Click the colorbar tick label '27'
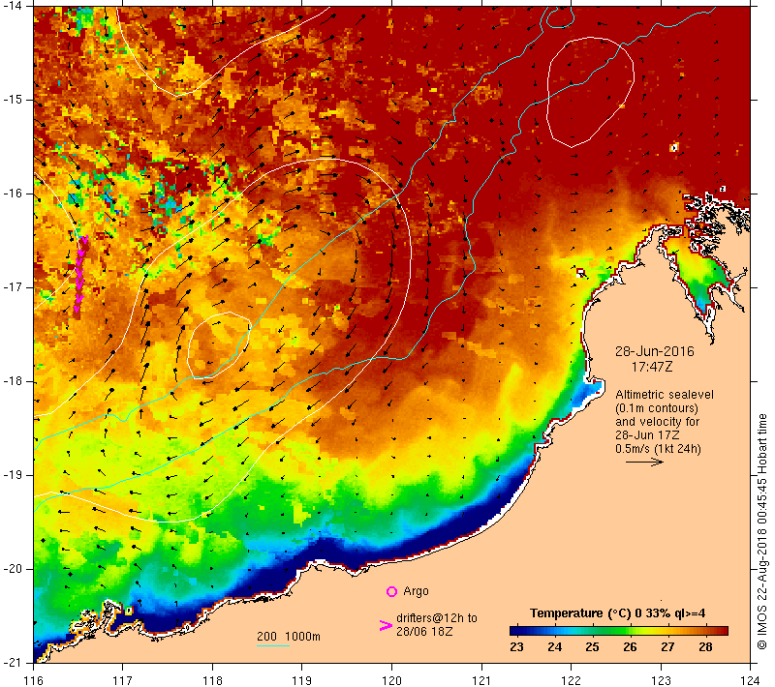The width and height of the screenshot is (775, 687). 667,647
